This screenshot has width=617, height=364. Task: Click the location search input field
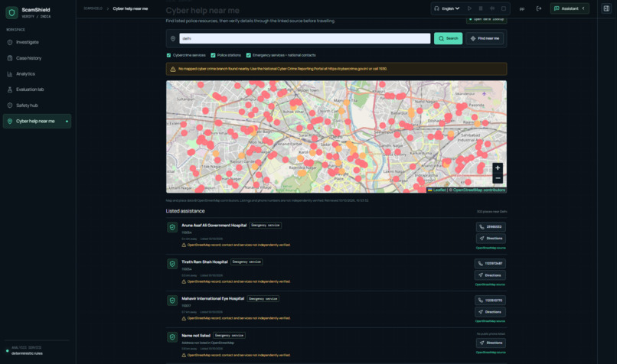pyautogui.click(x=305, y=38)
